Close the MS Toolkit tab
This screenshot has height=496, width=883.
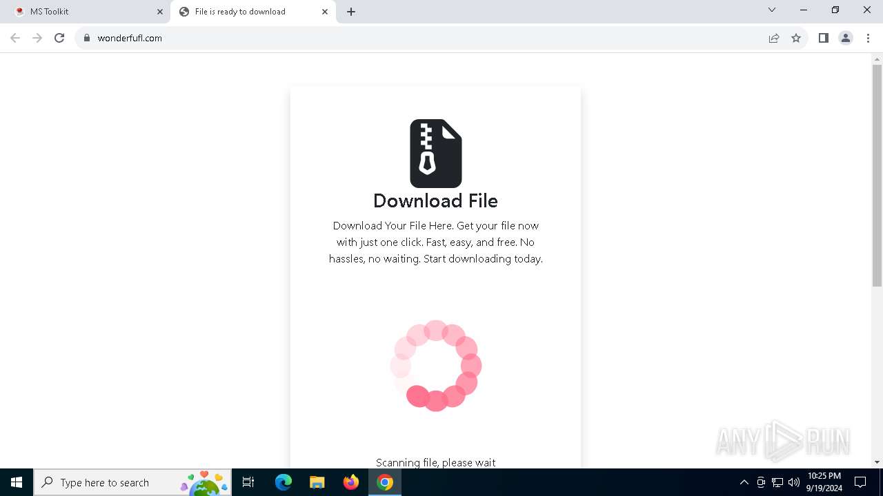160,12
